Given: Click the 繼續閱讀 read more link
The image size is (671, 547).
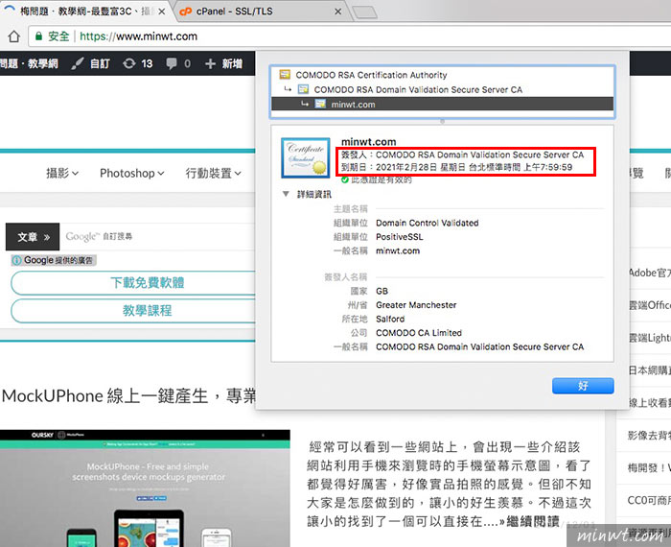Looking at the screenshot, I should [533, 521].
